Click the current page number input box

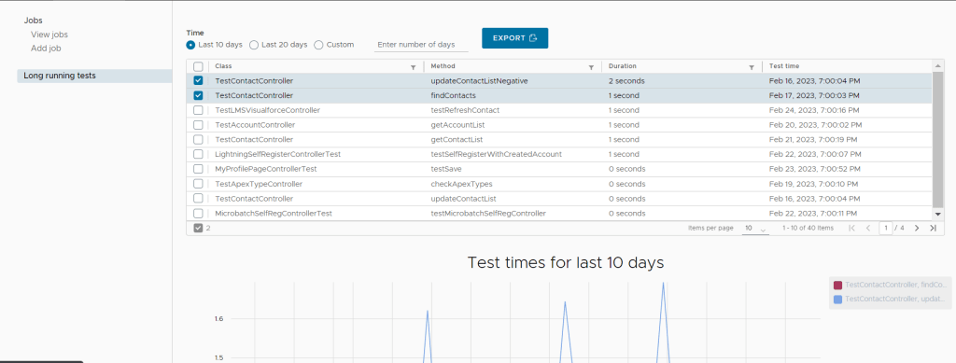[885, 228]
